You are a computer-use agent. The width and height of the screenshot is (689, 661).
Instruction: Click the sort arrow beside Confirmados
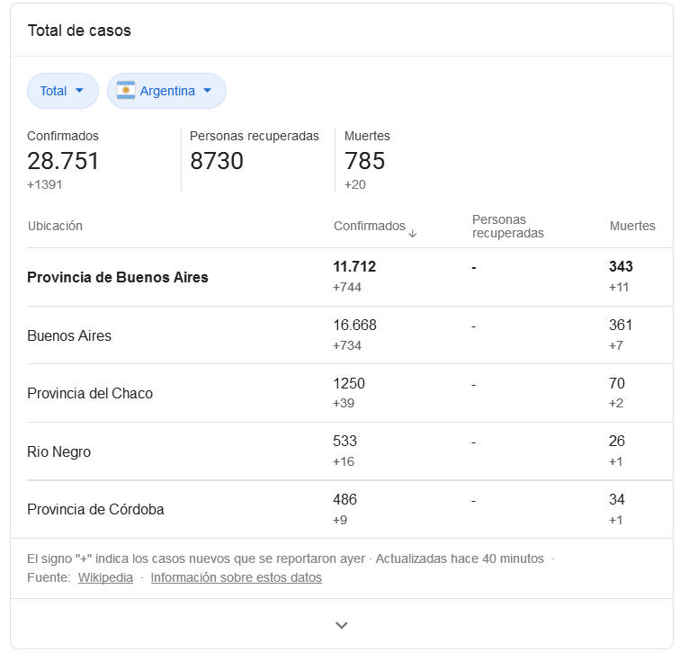(x=413, y=233)
